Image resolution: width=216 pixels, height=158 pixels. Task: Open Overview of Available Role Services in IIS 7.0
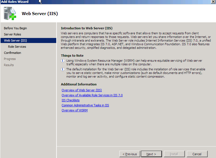92,95
